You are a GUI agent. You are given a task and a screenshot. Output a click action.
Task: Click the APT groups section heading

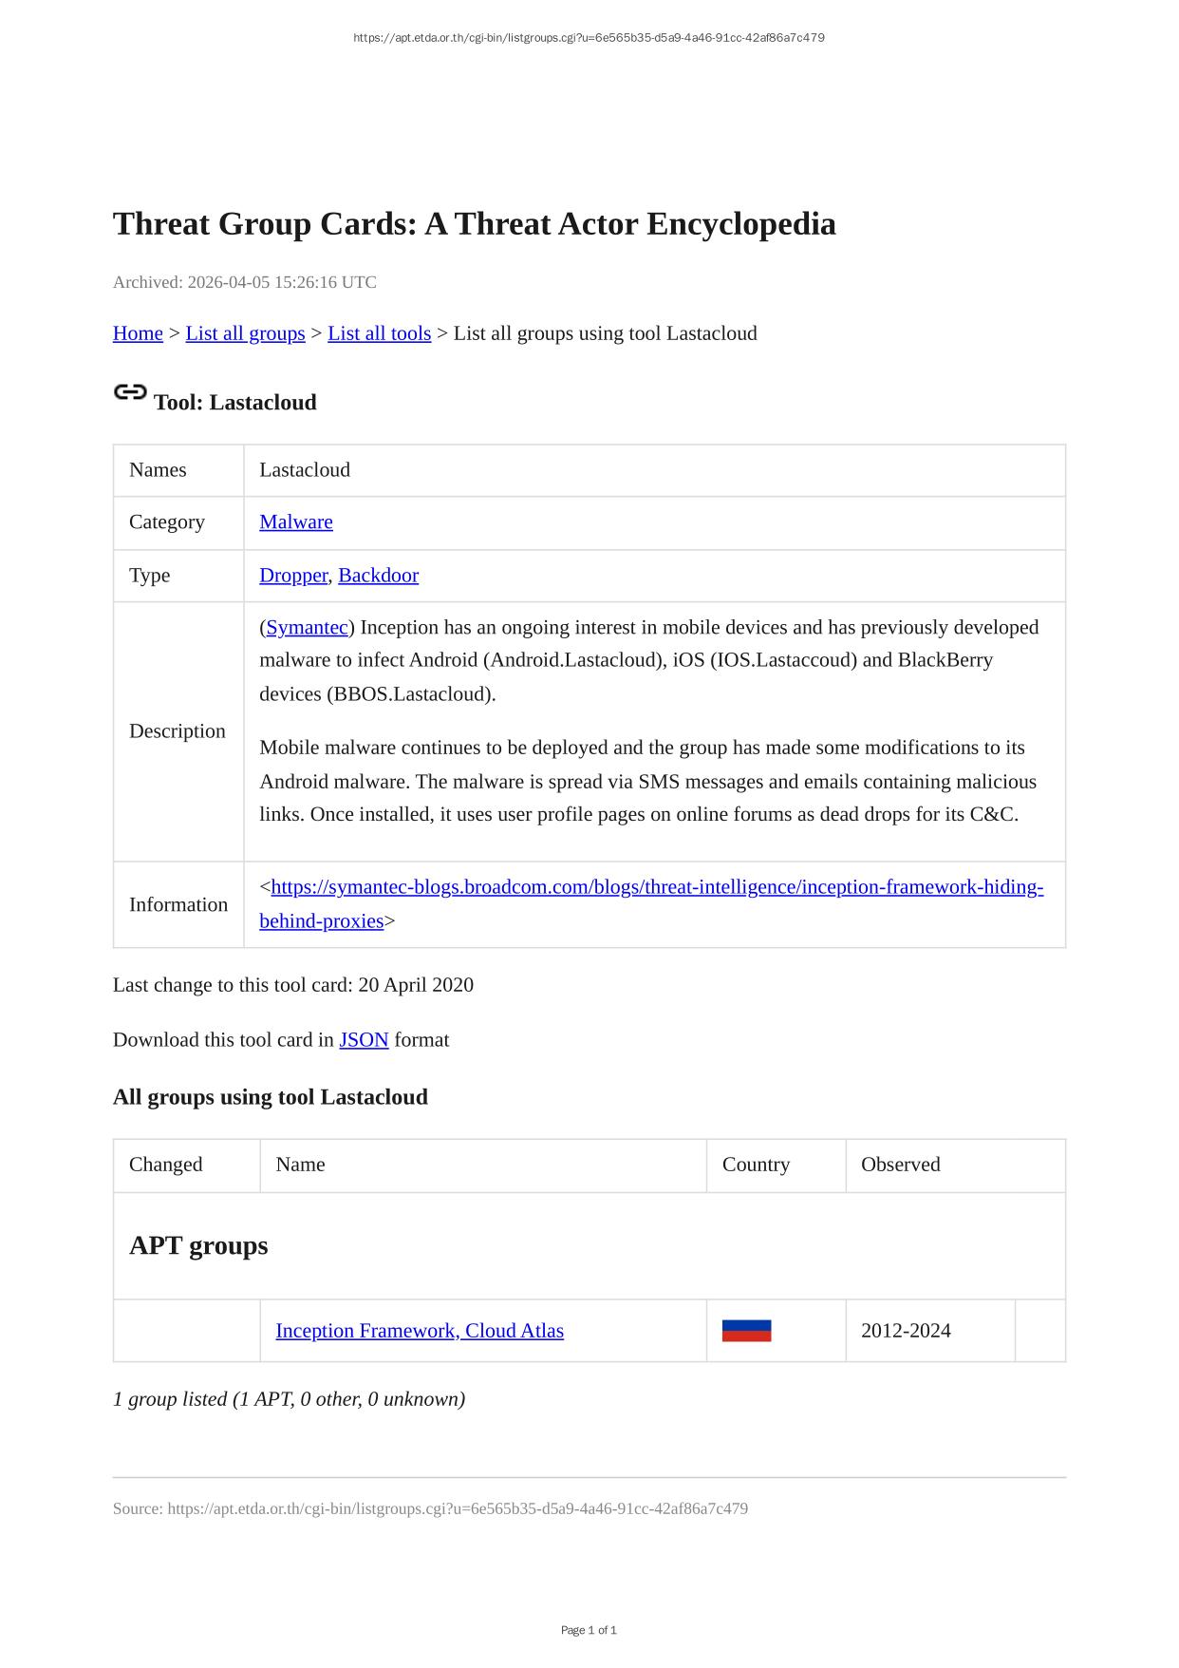pos(198,1245)
